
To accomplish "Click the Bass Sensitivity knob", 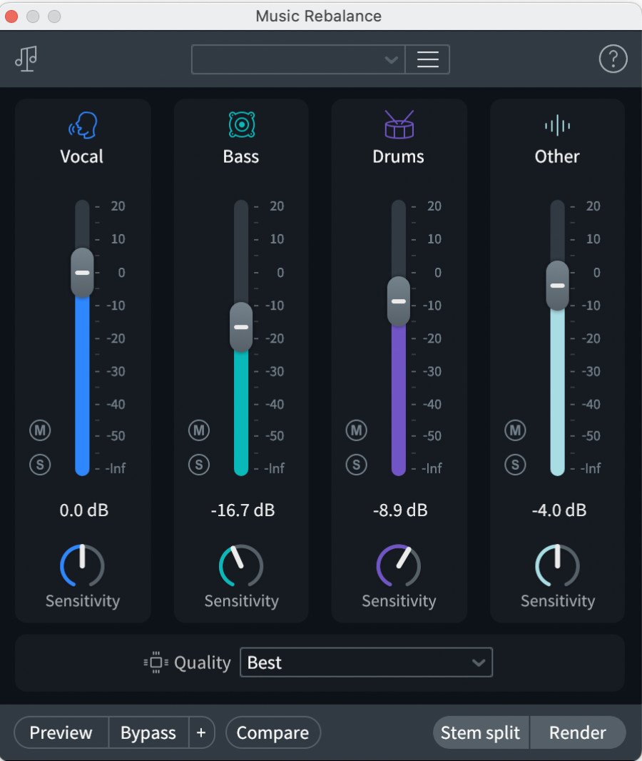I will click(x=240, y=568).
